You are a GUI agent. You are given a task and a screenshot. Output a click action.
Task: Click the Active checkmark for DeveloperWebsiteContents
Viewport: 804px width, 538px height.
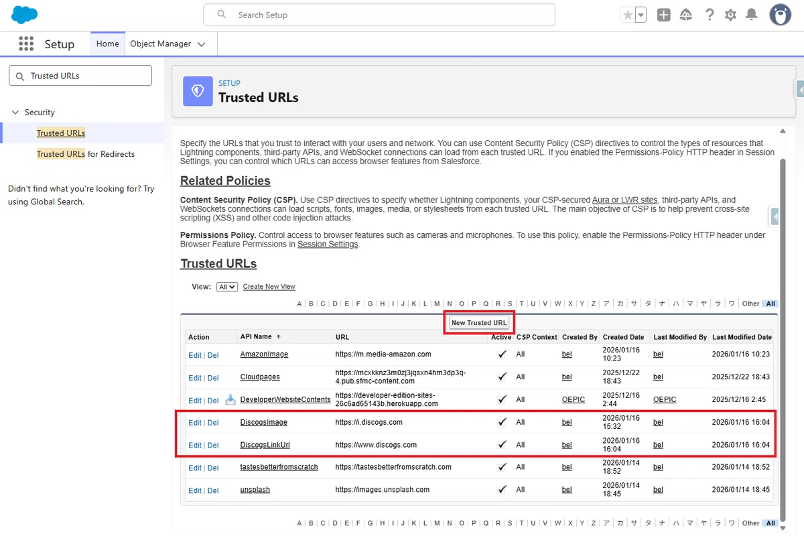(x=502, y=399)
